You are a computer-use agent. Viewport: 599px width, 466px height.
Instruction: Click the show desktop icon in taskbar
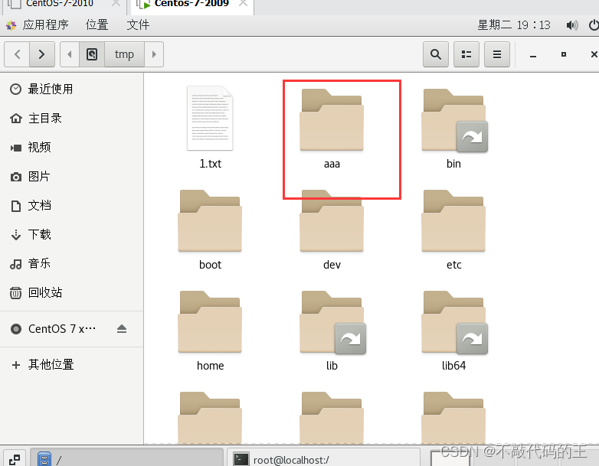[15, 459]
